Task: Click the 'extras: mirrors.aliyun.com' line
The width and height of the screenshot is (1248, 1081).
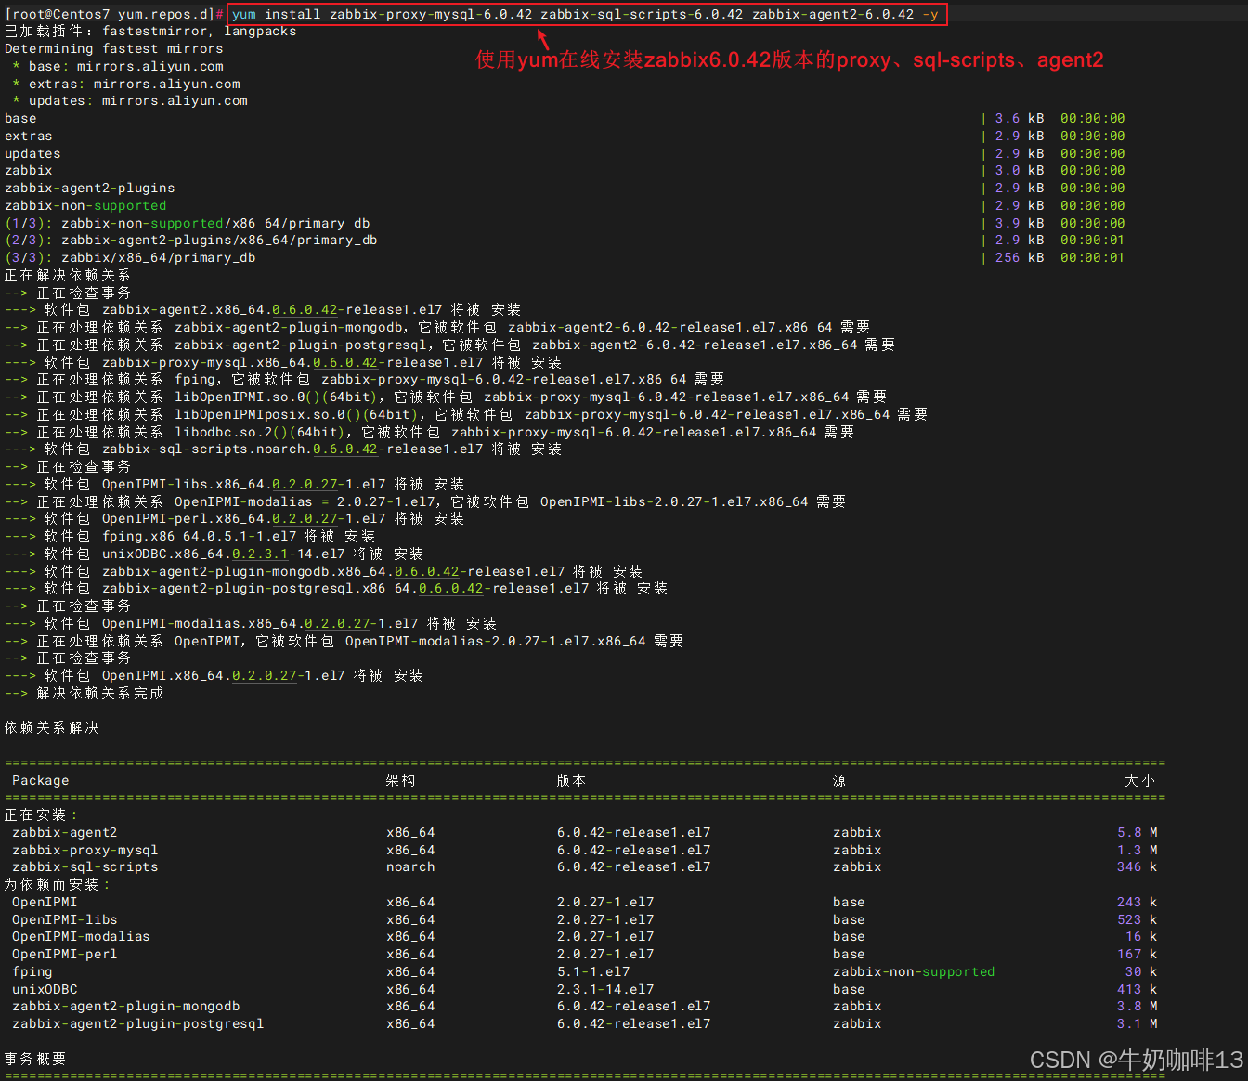Action: [x=126, y=84]
